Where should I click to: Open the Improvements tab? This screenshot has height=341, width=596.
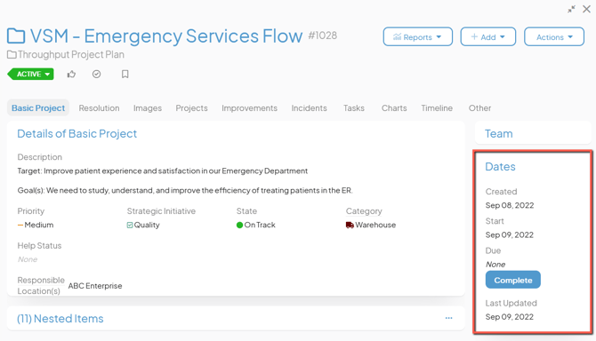(x=249, y=108)
